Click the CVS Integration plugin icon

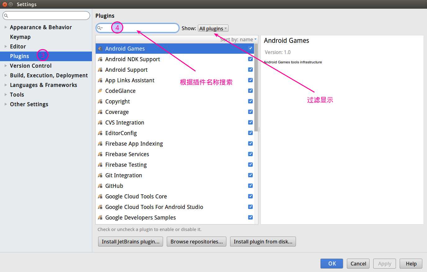coord(100,122)
